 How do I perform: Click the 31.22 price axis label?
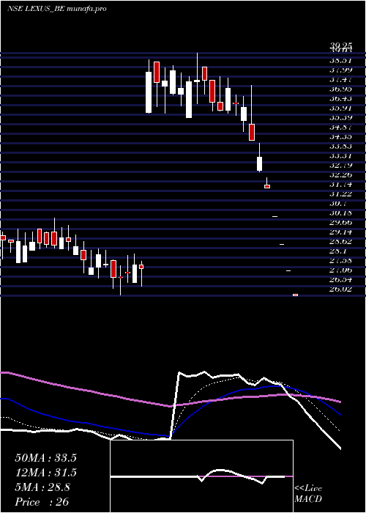(340, 194)
